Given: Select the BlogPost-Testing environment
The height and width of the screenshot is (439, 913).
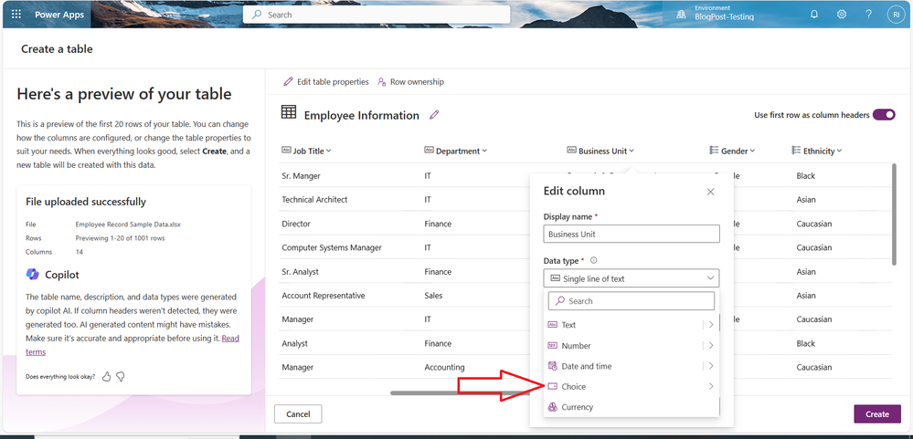Looking at the screenshot, I should pyautogui.click(x=725, y=17).
